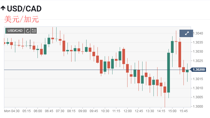Expand the chart to fullscreen
Viewport: 210px width, 118px height.
tap(187, 33)
